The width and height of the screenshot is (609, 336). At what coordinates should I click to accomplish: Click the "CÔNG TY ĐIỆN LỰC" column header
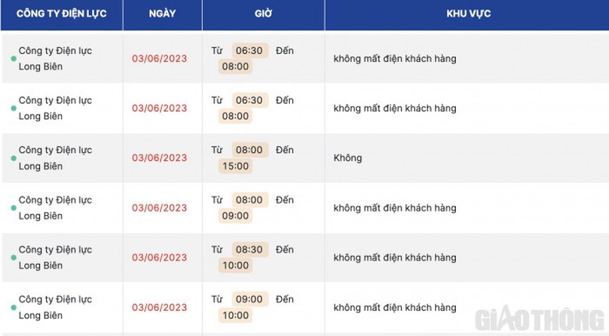coord(62,14)
